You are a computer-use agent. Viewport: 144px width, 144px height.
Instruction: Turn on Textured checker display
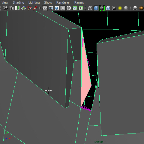point(114,8)
